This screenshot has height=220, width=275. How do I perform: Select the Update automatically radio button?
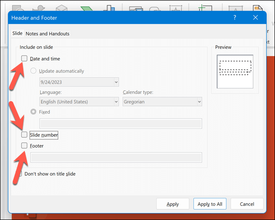pos(33,71)
